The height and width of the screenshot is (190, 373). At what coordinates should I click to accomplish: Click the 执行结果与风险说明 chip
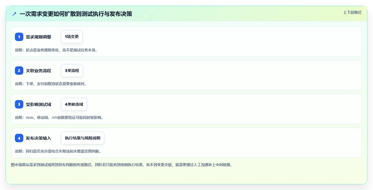click(x=83, y=138)
